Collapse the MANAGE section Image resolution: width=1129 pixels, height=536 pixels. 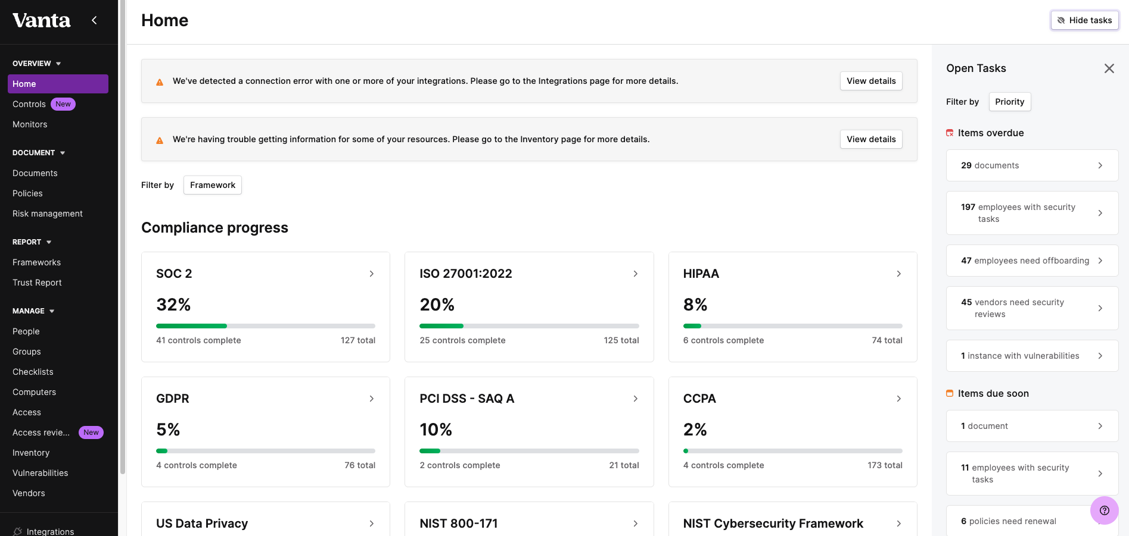pos(33,311)
